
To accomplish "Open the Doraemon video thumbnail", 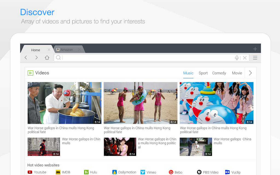I will (x=217, y=103).
